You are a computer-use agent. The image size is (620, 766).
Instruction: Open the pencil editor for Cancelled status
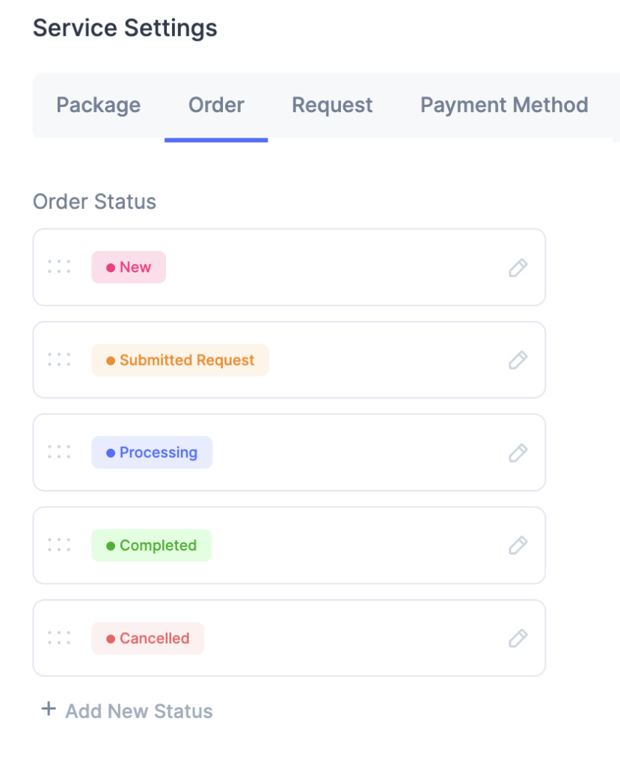[518, 637]
